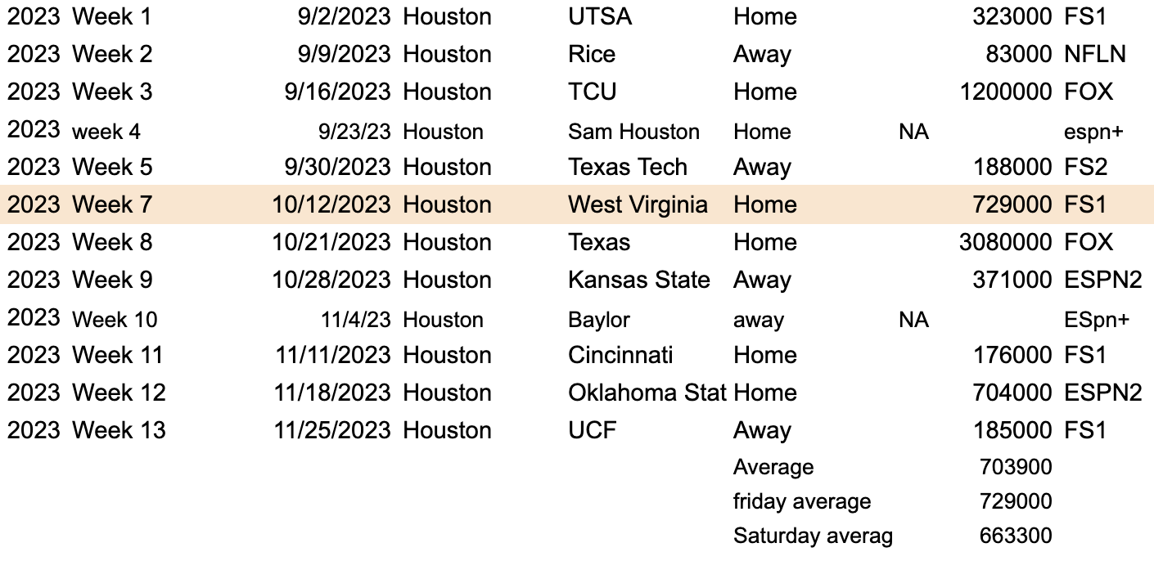Select the 11/25/2023 date cell
Screen dimensions: 1154x561
click(x=331, y=430)
